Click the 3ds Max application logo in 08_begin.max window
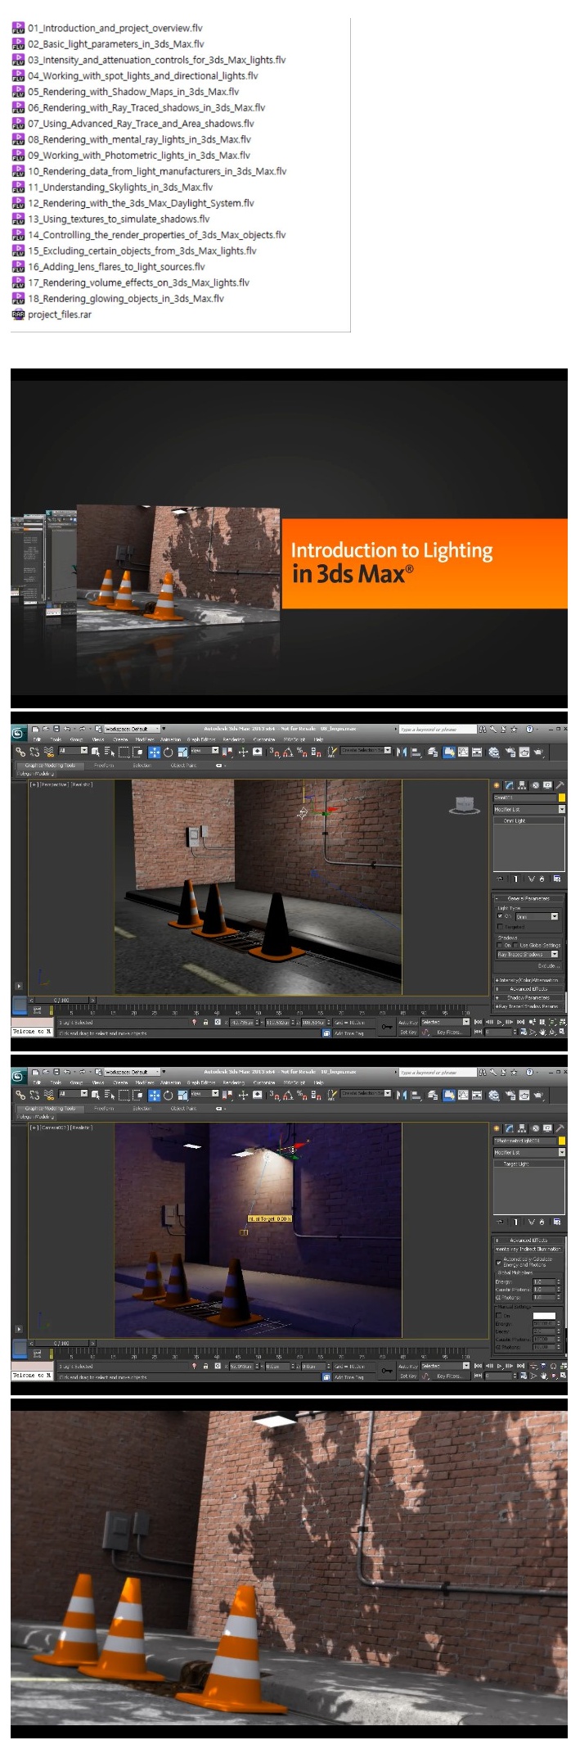The image size is (571, 1740). click(x=17, y=733)
